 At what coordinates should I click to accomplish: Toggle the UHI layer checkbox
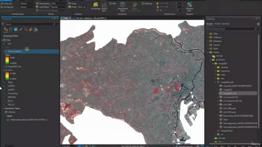(x=6, y=44)
